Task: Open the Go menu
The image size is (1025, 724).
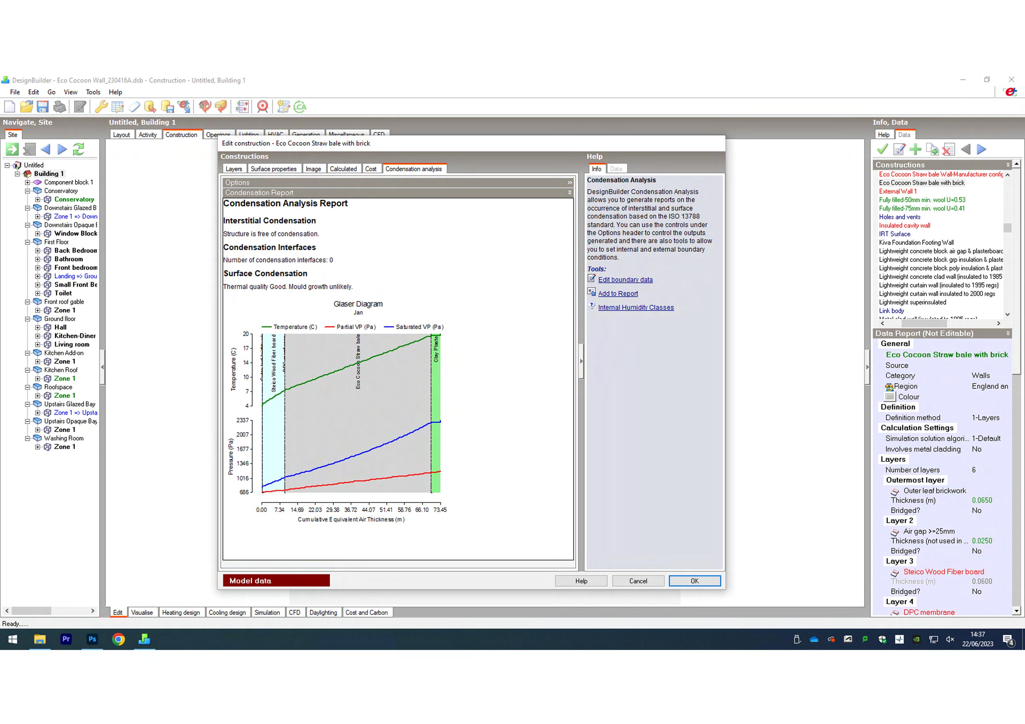Action: [x=51, y=92]
